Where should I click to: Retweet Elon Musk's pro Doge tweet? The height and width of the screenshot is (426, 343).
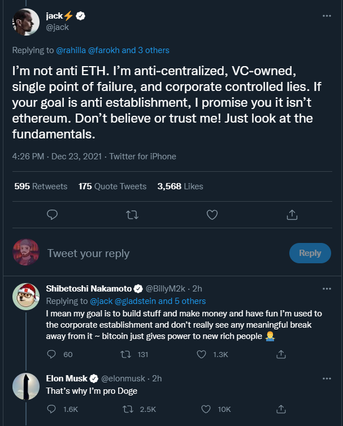[128, 408]
